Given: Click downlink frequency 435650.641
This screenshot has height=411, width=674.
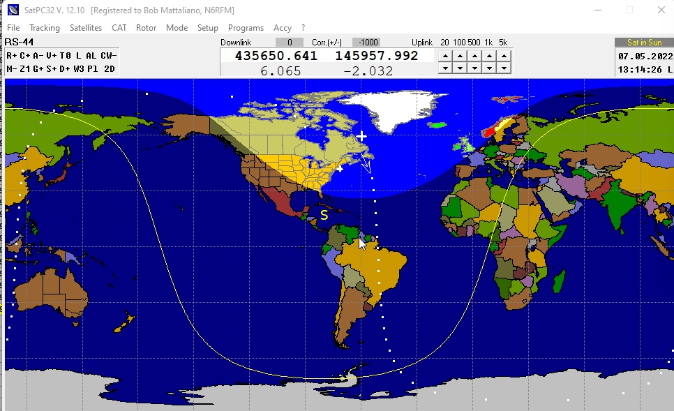Looking at the screenshot, I should tap(276, 56).
